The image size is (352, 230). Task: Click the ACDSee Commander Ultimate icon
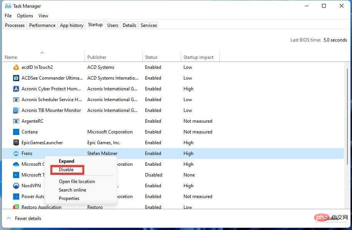click(16, 78)
